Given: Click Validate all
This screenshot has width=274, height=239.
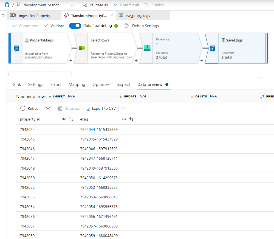Looking at the screenshot, I should (95, 5).
